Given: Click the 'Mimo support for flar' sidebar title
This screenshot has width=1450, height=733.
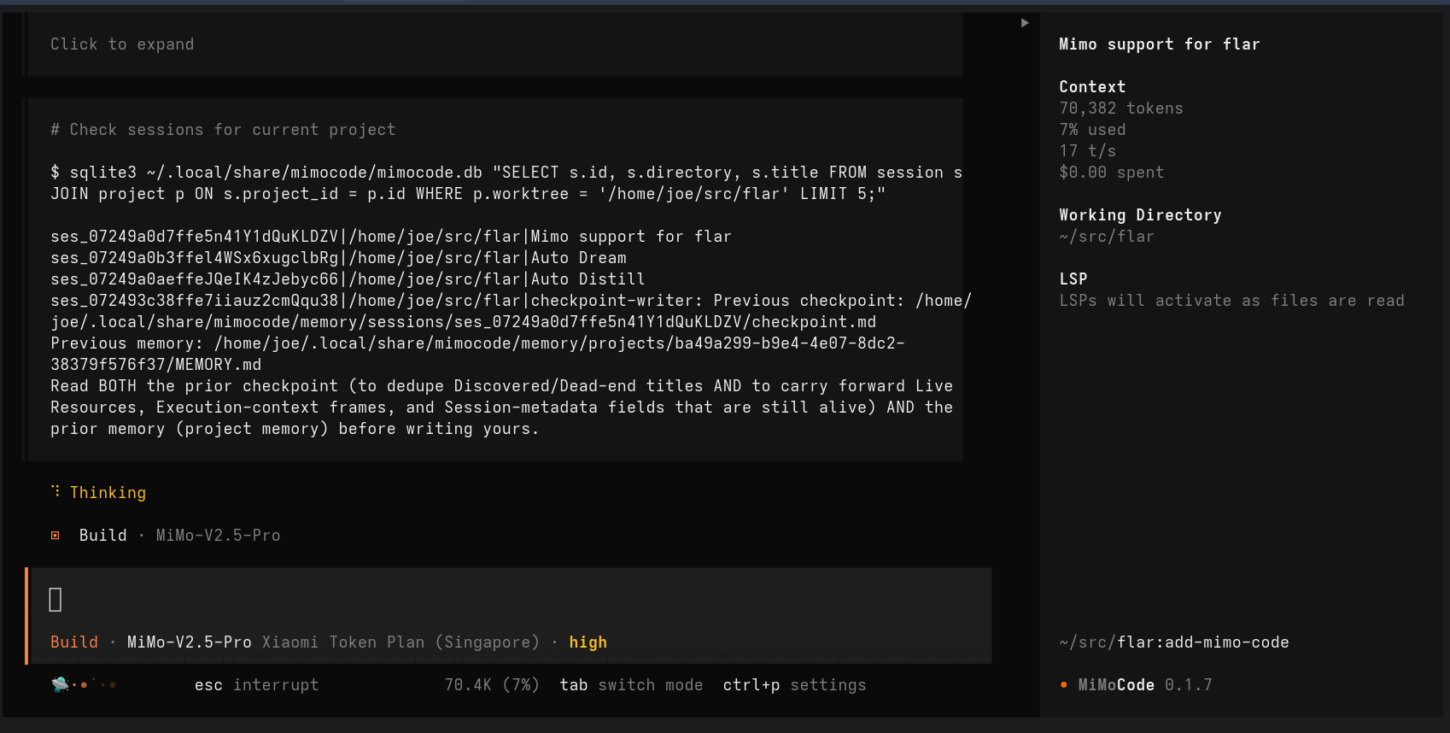Looking at the screenshot, I should [1160, 44].
